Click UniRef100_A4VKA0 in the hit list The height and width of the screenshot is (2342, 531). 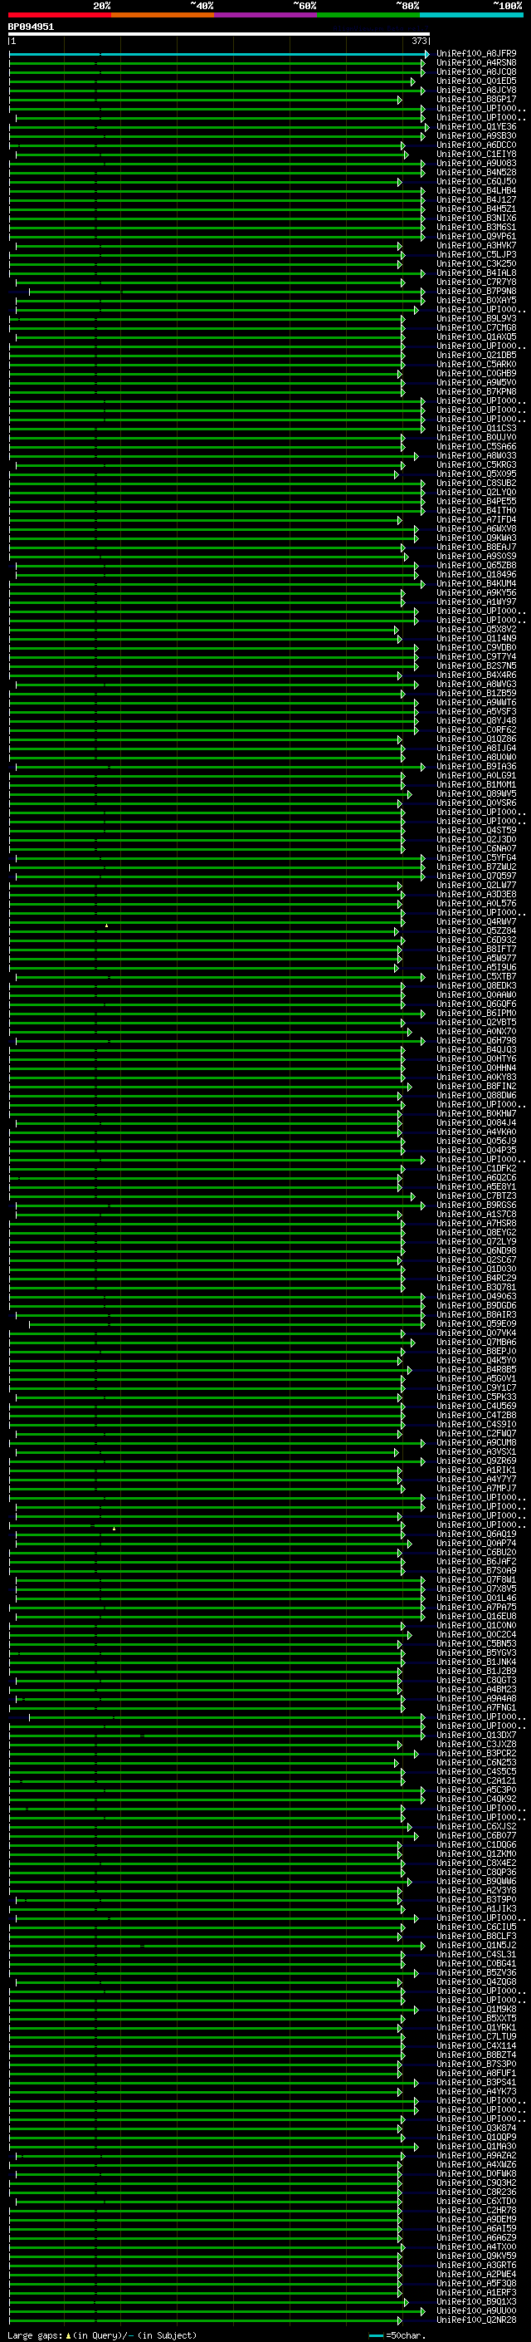[x=475, y=1132]
